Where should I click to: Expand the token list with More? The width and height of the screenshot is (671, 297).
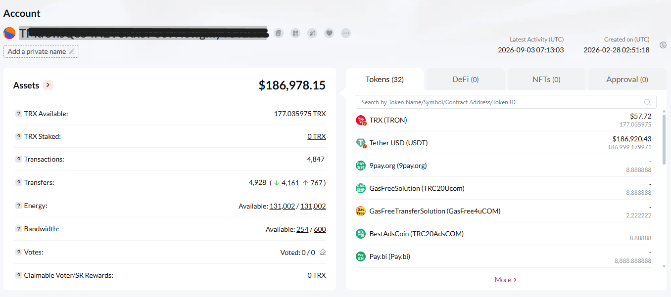coord(506,280)
